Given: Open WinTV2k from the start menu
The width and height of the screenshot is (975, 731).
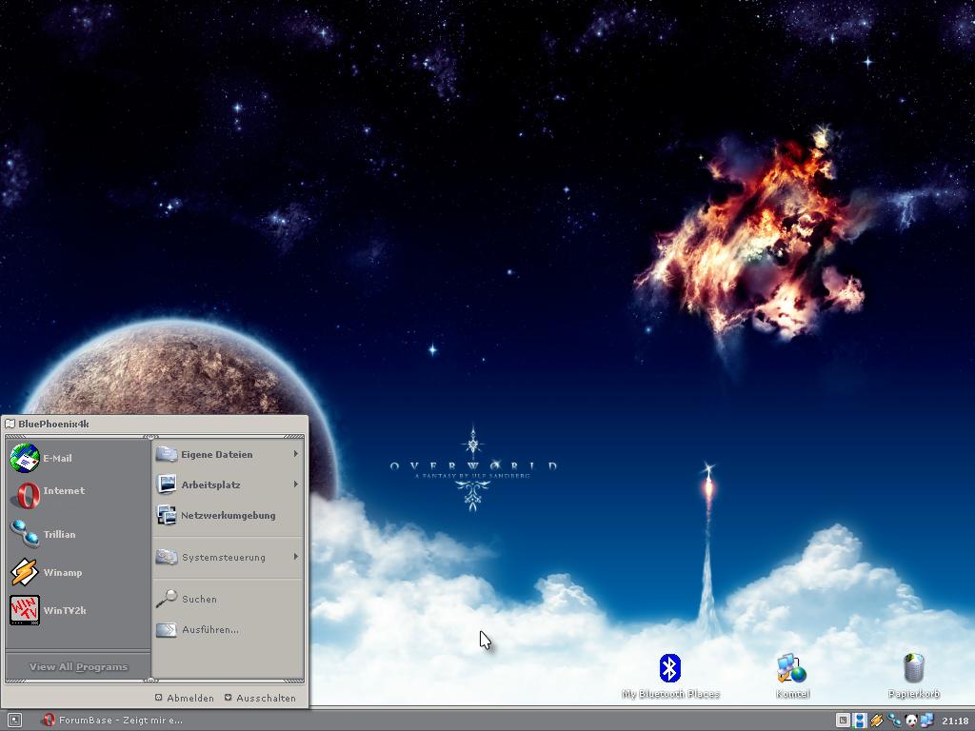Looking at the screenshot, I should 25,610.
